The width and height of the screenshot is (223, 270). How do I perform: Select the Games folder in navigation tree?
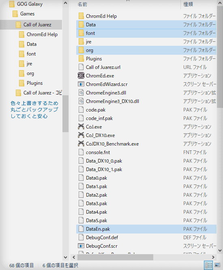(27, 14)
